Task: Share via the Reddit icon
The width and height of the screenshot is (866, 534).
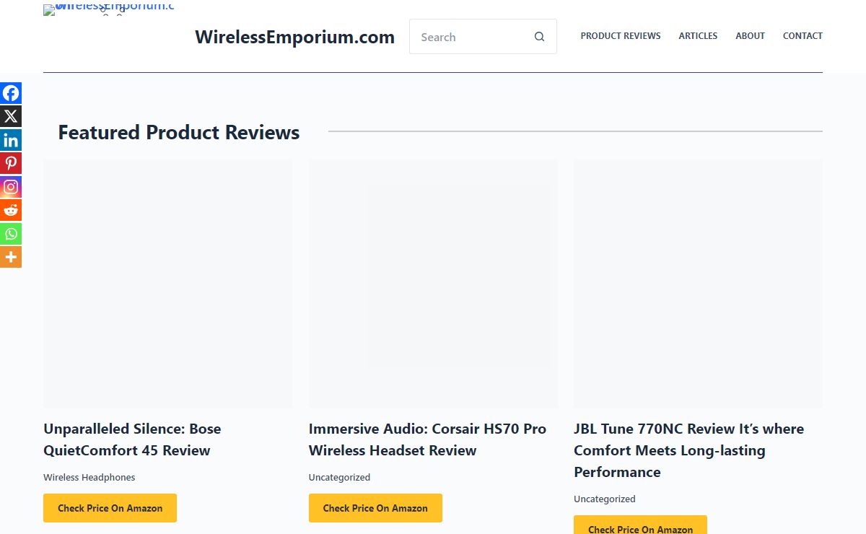Action: (11, 210)
